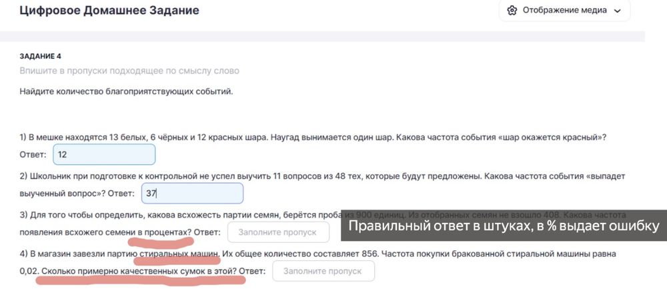Click the Впишите в пропуски instruction text
The image size is (667, 301).
click(129, 71)
